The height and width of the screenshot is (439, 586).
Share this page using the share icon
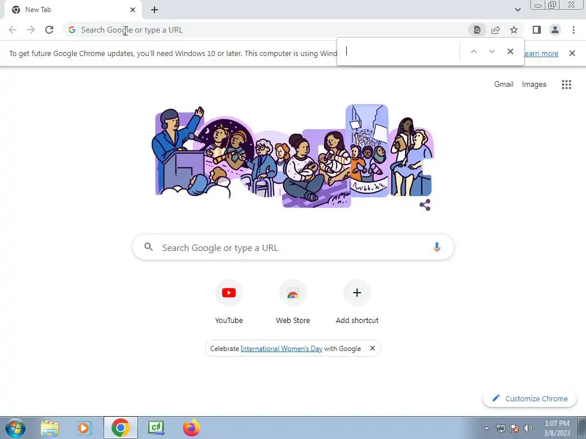pos(496,30)
